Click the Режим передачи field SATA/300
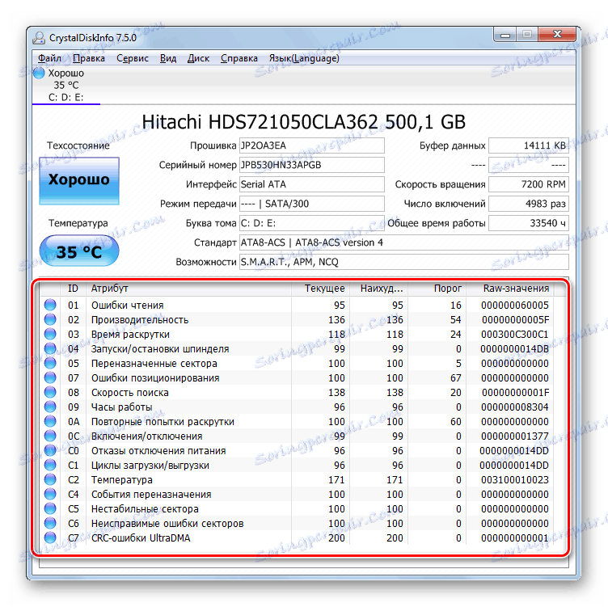The width and height of the screenshot is (608, 607). (312, 204)
